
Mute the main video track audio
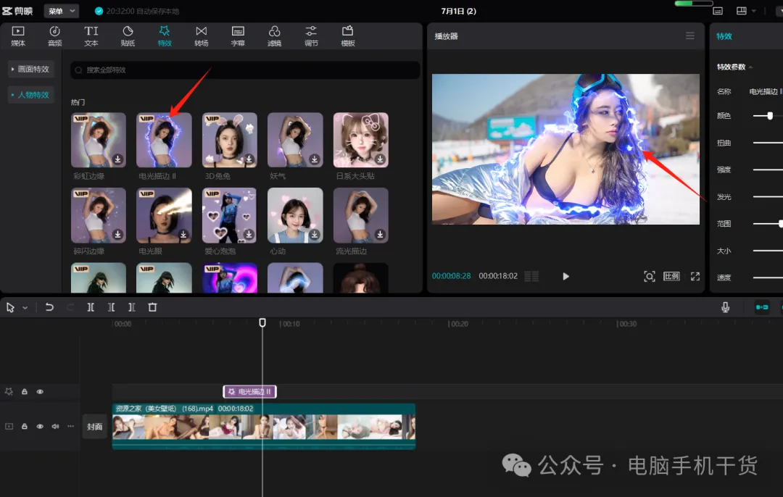(x=55, y=426)
